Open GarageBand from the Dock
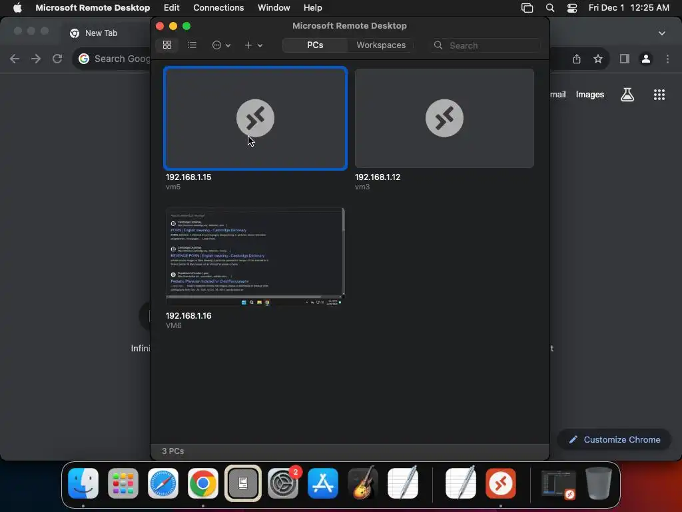The image size is (682, 512). click(x=363, y=483)
